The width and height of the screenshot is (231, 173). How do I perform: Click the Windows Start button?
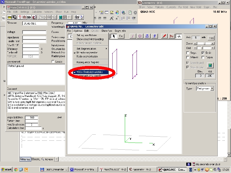(x=6, y=170)
